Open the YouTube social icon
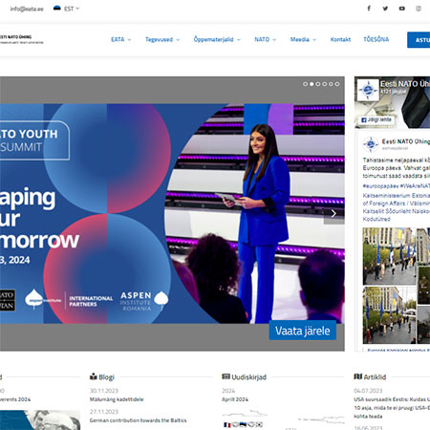Screen dimensions: 430x430 tap(402, 9)
